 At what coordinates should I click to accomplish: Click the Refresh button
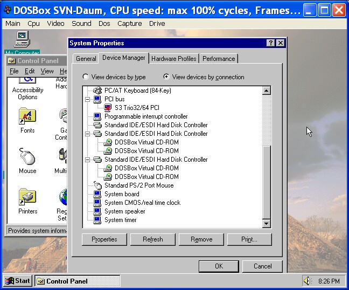click(x=152, y=239)
